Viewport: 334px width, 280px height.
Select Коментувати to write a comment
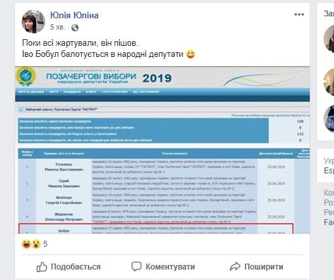(163, 266)
